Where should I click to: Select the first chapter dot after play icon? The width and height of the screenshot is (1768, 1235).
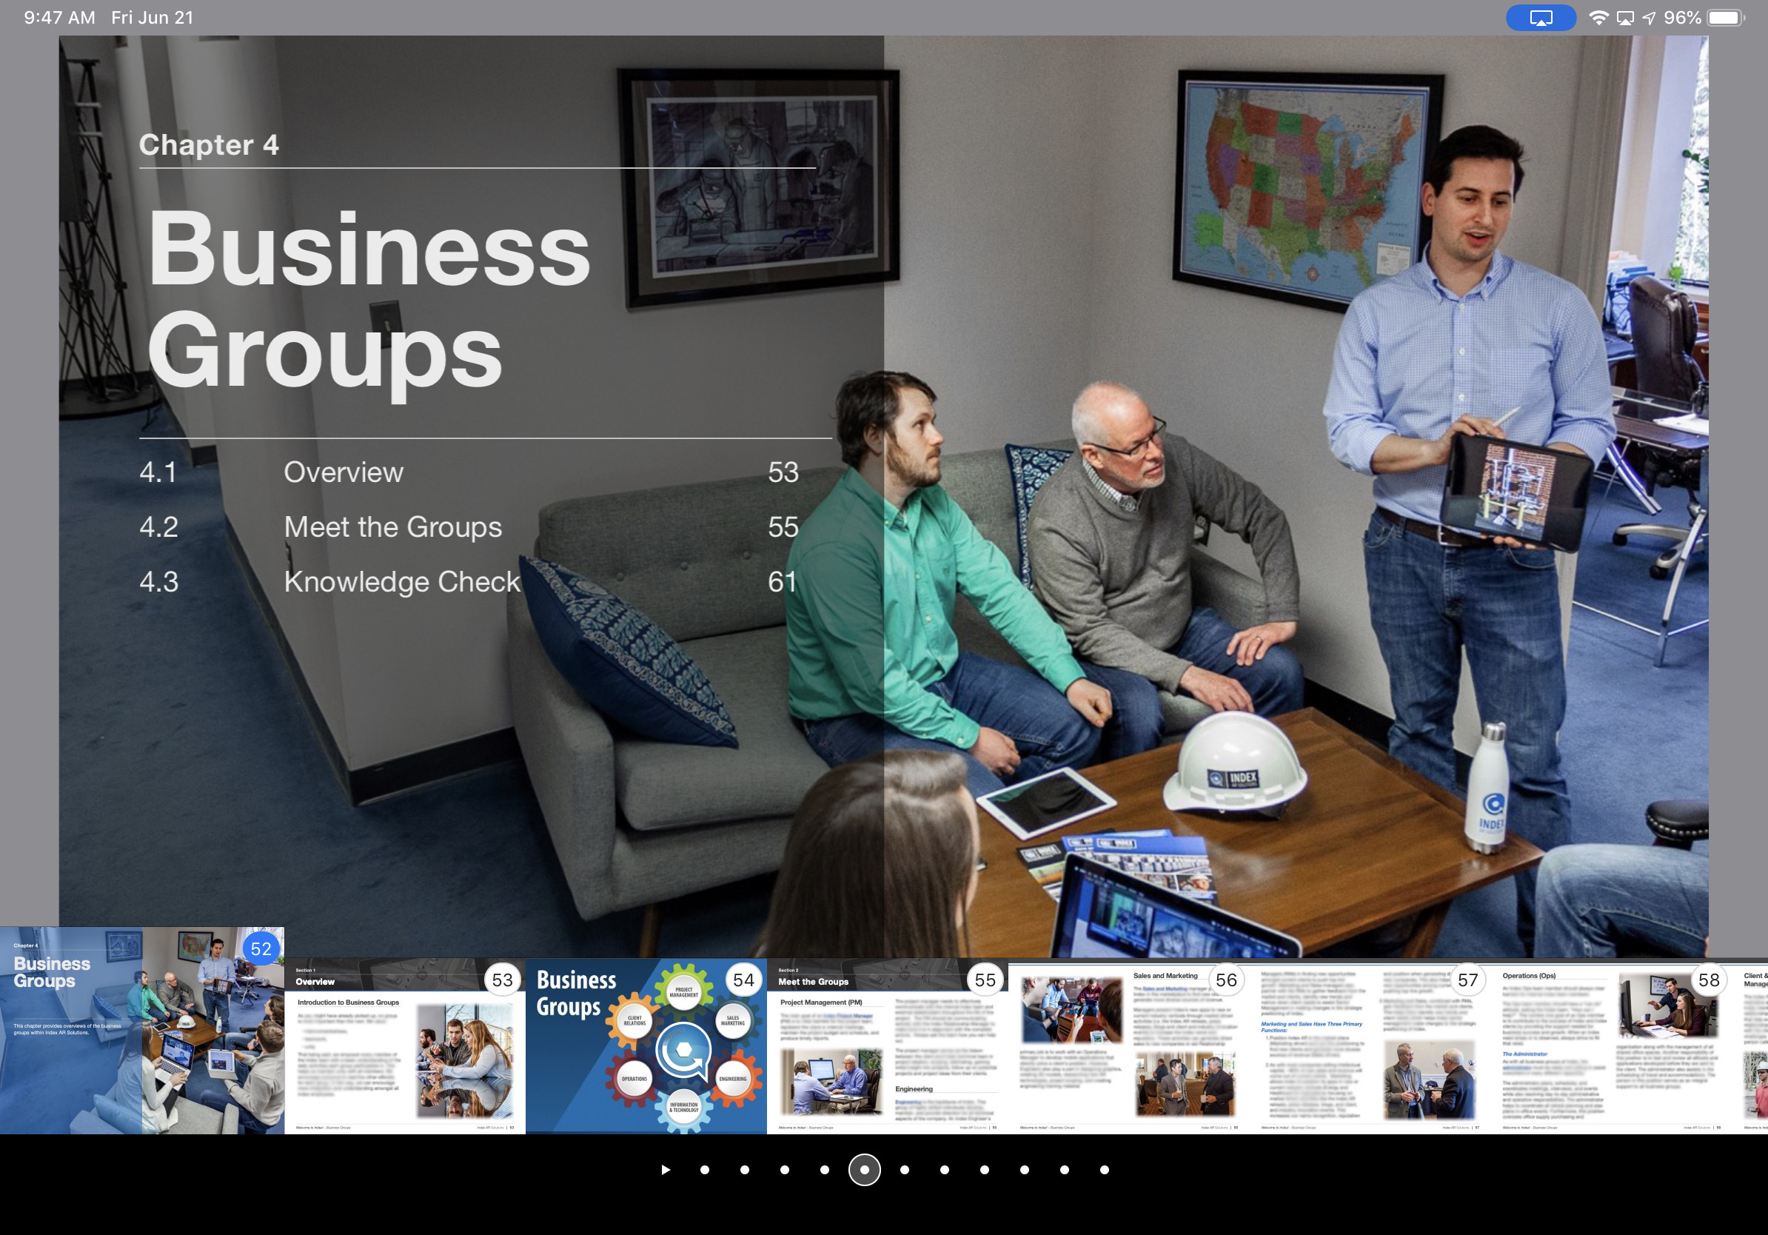pos(705,1170)
